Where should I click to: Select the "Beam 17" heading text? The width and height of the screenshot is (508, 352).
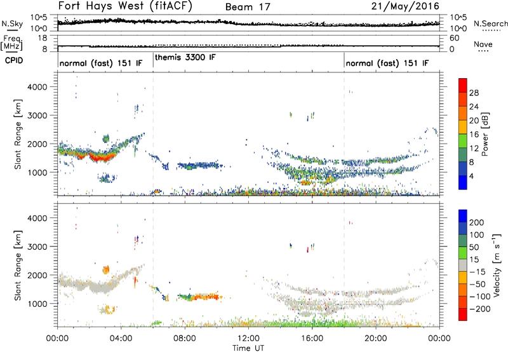pyautogui.click(x=248, y=7)
